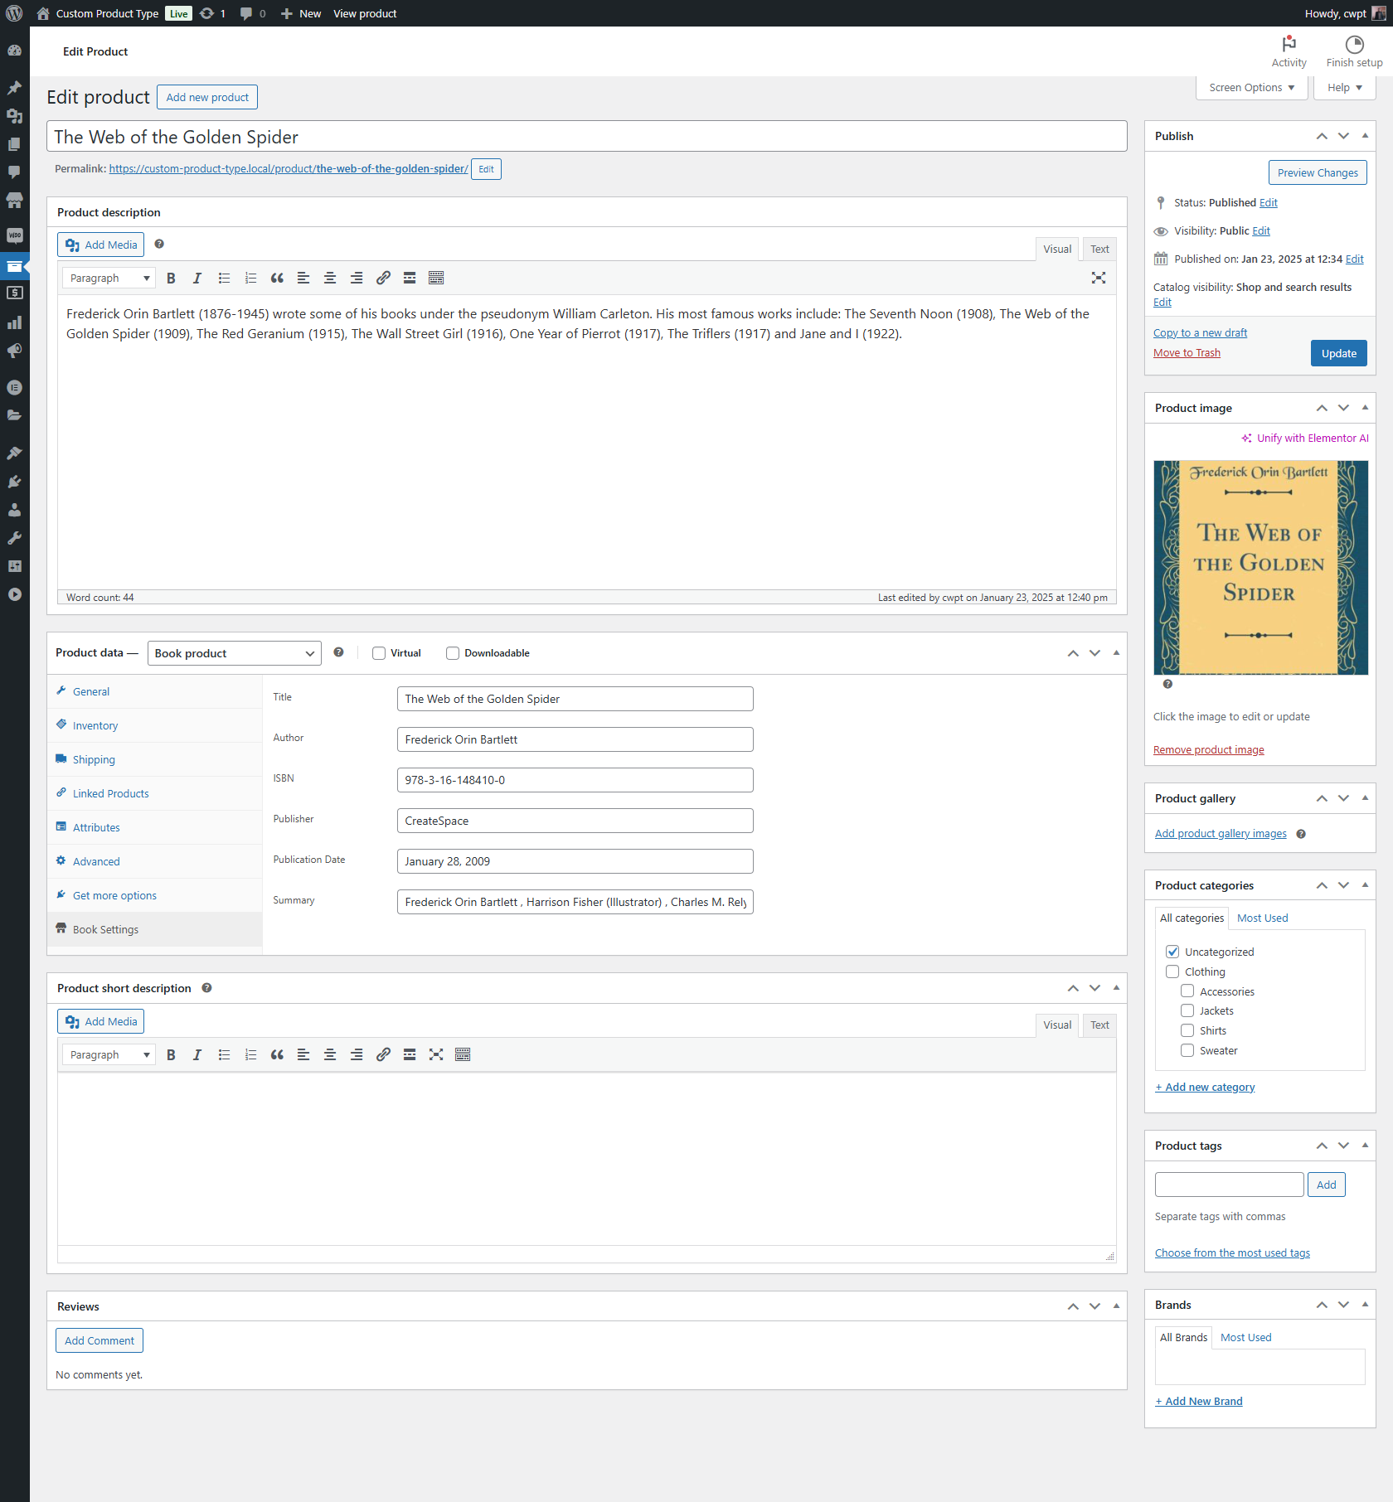This screenshot has width=1393, height=1502.
Task: Collapse the Publish panel toggle arrow
Action: coord(1365,136)
